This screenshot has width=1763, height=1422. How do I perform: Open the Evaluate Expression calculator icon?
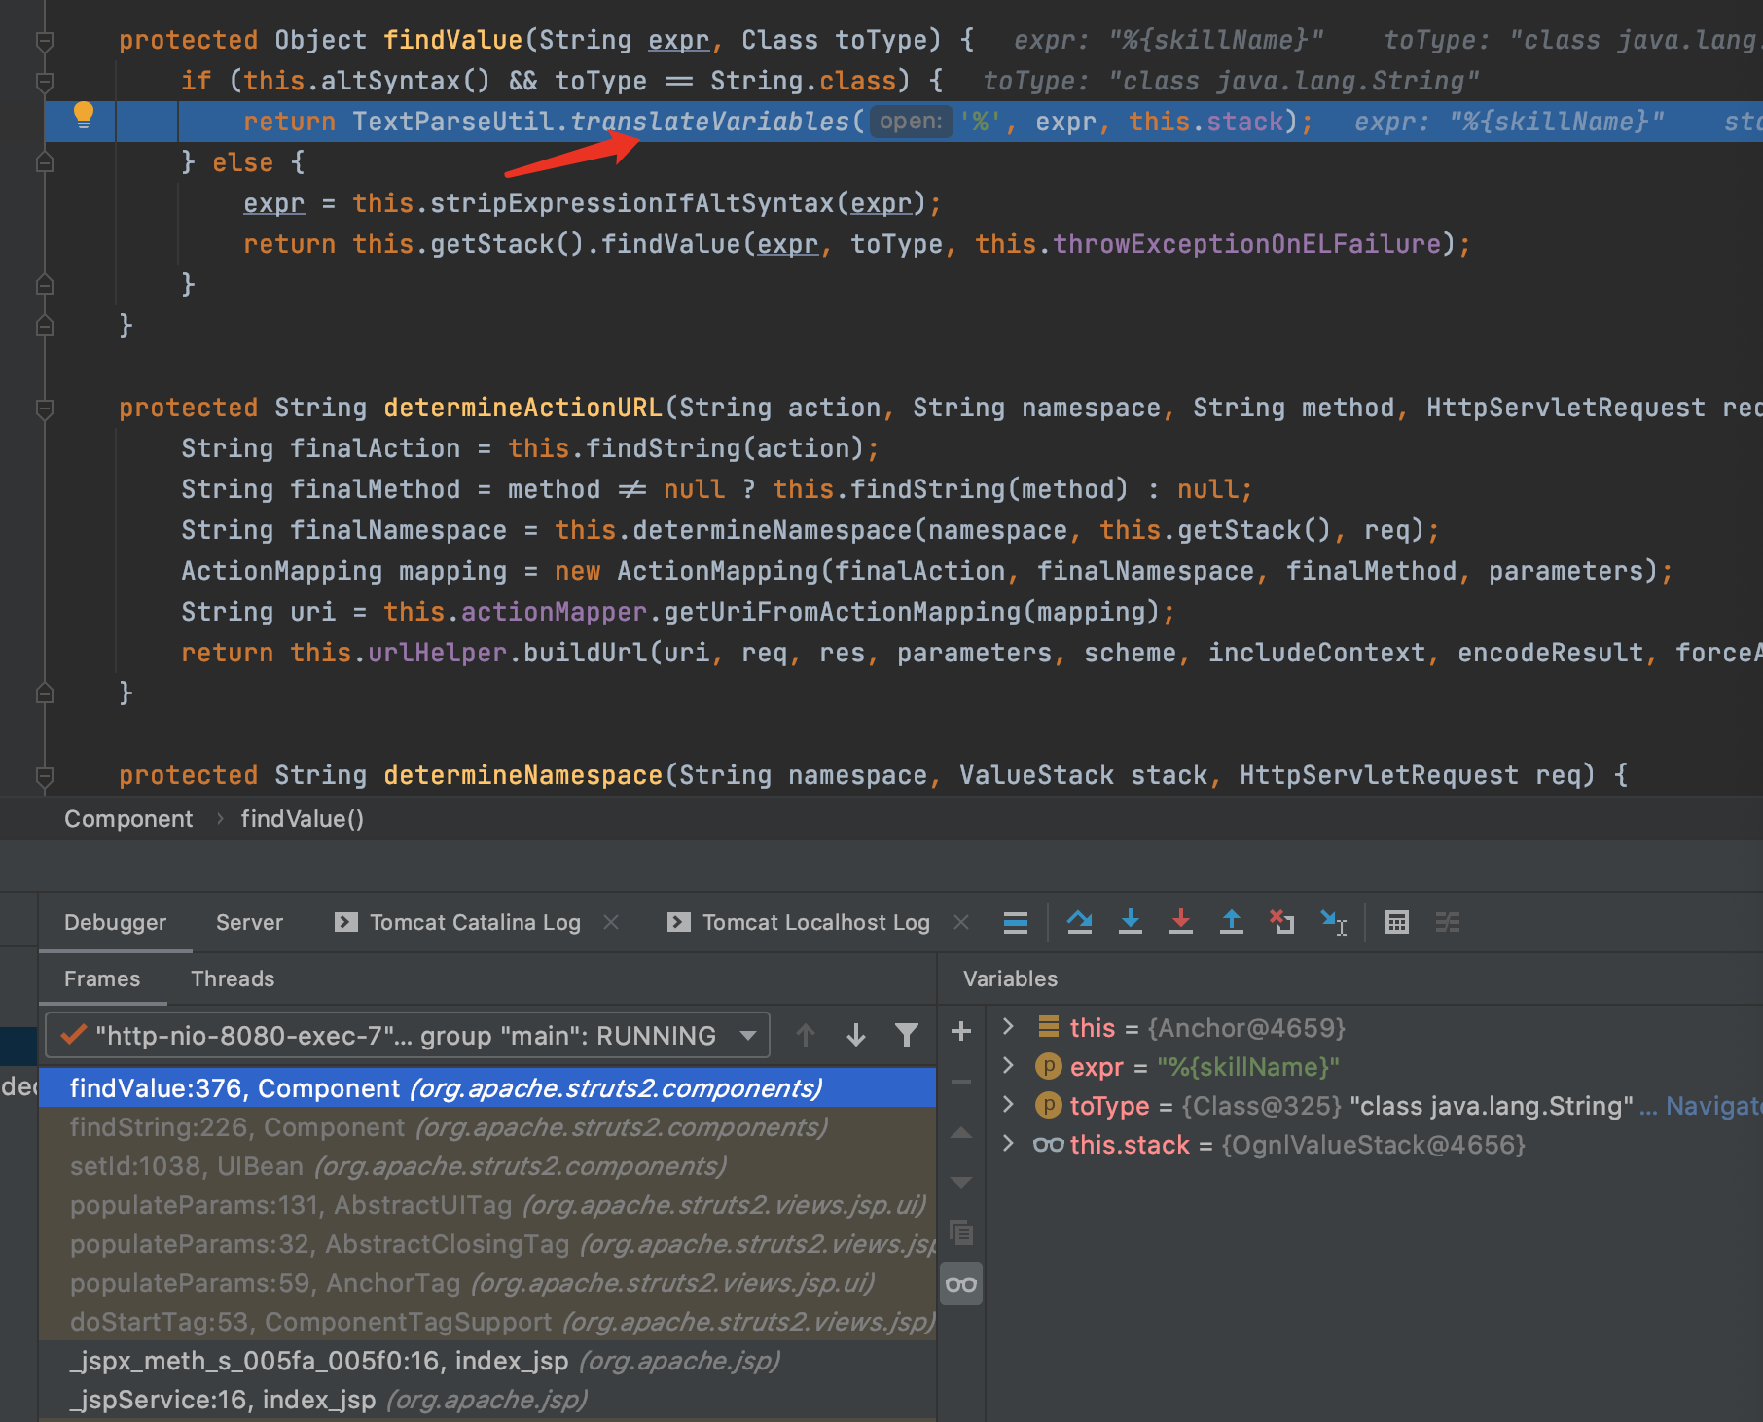pyautogui.click(x=1397, y=922)
